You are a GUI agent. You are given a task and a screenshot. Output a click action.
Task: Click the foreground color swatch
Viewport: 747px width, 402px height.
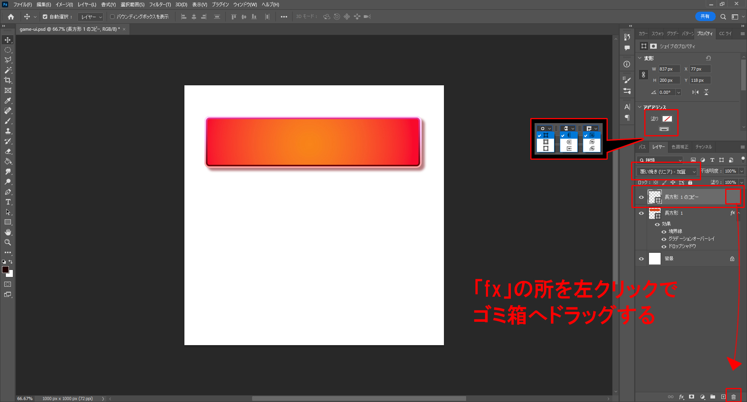tap(5, 270)
